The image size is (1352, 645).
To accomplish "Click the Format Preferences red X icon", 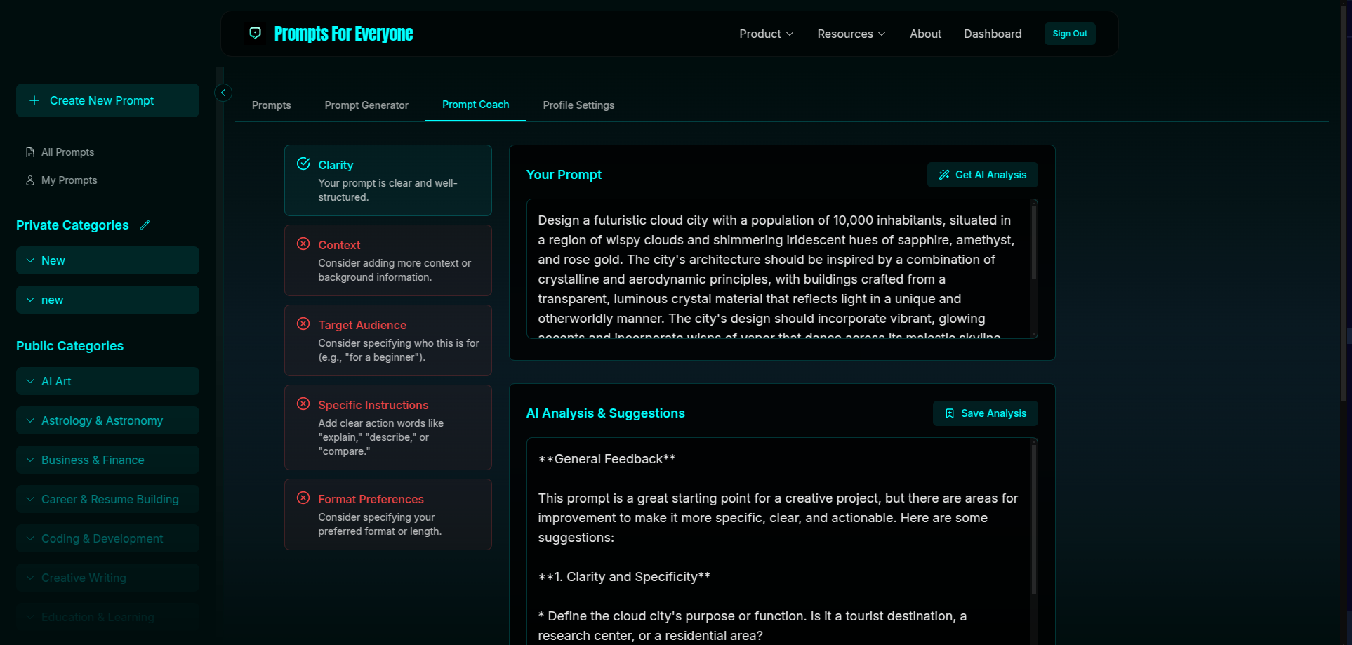I will coord(303,498).
